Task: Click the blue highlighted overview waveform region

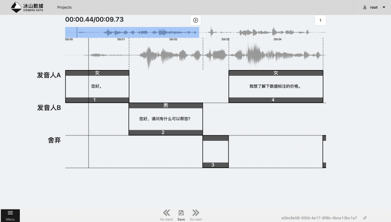Action: [132, 32]
